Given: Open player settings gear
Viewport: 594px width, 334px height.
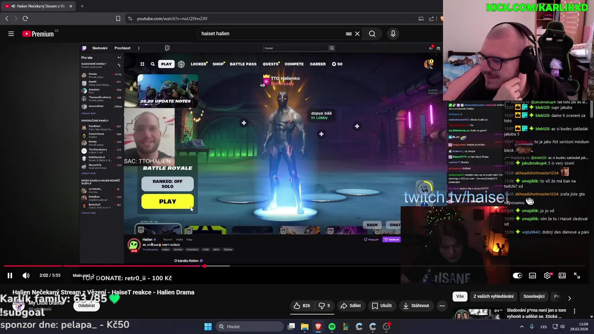Looking at the screenshot, I should point(548,276).
